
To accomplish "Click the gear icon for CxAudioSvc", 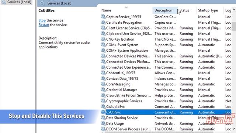I will coord(103,106).
